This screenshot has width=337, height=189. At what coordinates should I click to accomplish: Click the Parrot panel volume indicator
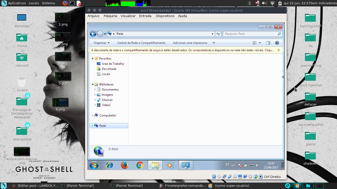click(x=265, y=3)
